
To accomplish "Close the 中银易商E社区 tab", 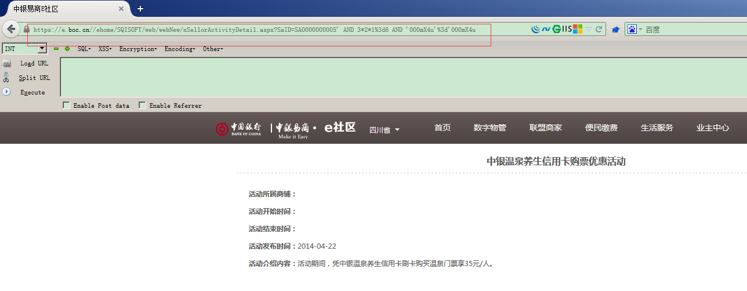I will [121, 9].
